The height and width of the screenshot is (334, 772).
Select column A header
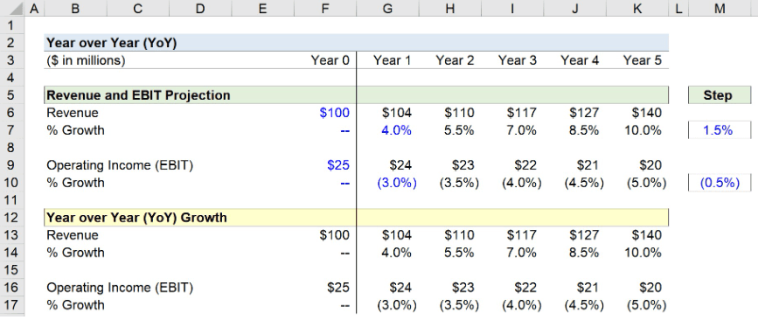click(34, 8)
